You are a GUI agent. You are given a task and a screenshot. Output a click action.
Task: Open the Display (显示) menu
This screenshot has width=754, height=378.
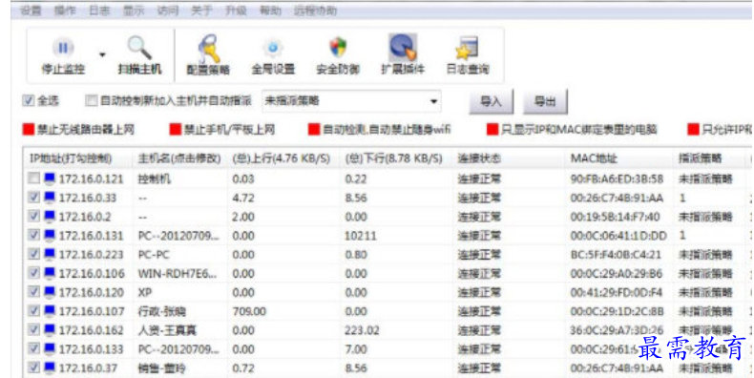pyautogui.click(x=134, y=10)
